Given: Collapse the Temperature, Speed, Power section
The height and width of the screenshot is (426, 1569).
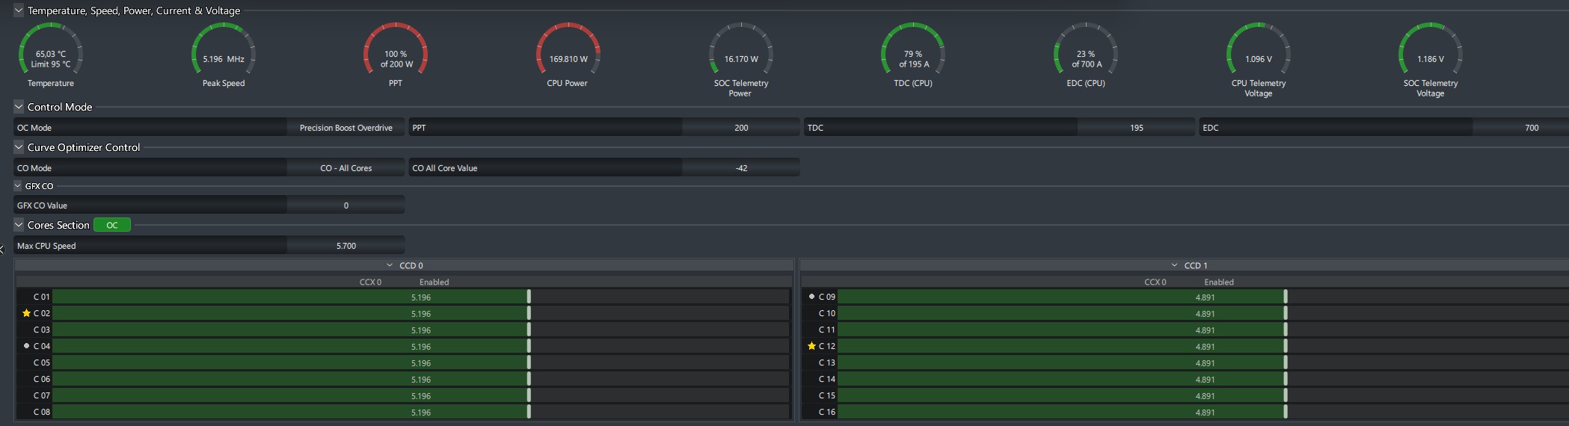Looking at the screenshot, I should pyautogui.click(x=19, y=10).
